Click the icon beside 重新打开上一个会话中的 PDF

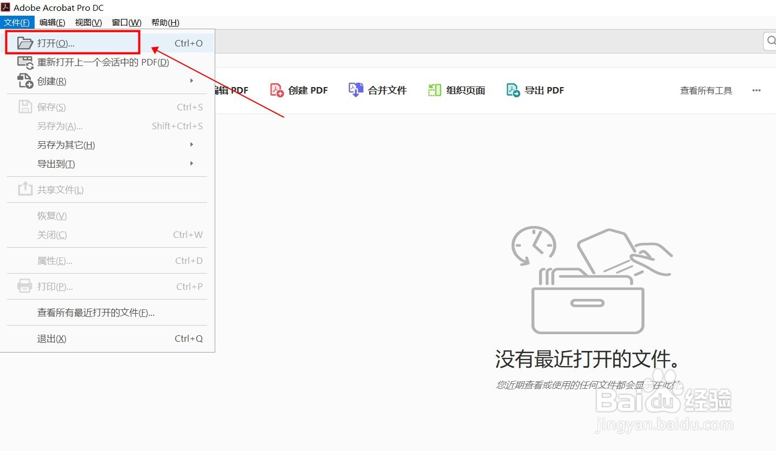tap(25, 62)
